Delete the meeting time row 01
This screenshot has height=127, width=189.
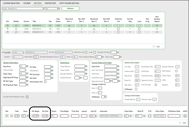7,116
